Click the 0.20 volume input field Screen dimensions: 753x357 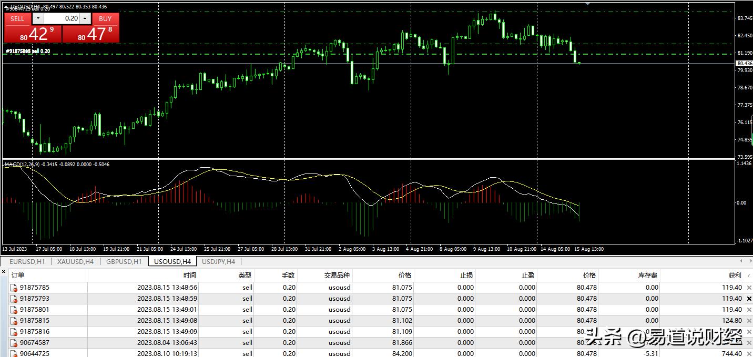tap(62, 18)
